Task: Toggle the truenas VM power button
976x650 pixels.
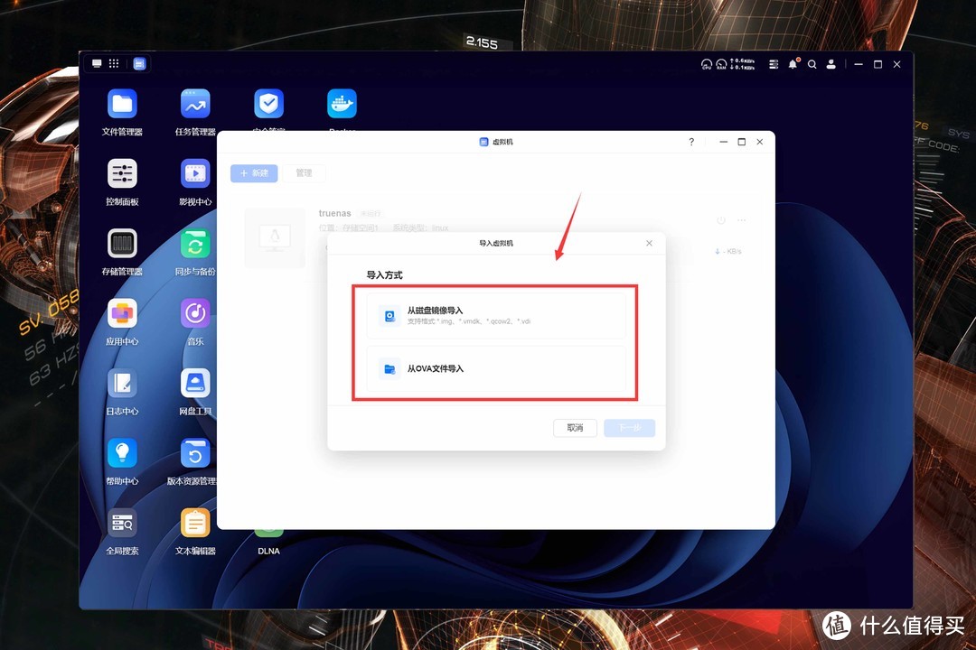Action: click(720, 219)
